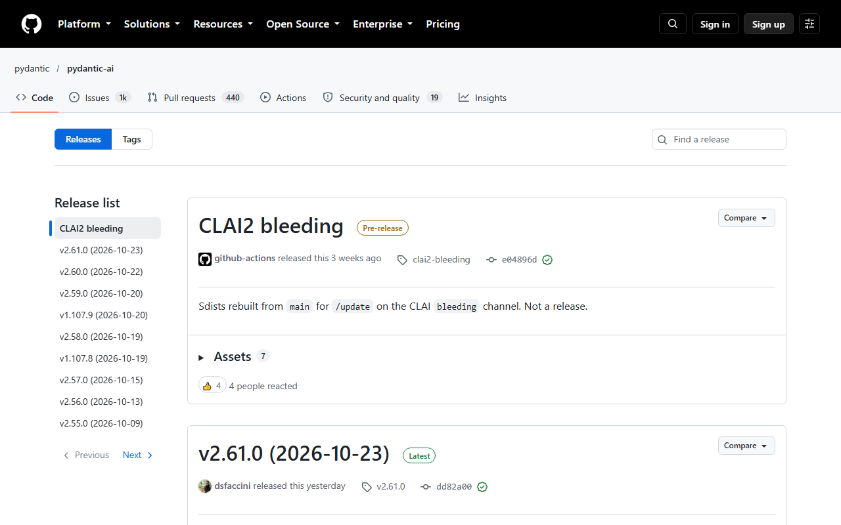Image resolution: width=841 pixels, height=525 pixels.
Task: Select the Releases view button
Action: pos(83,139)
